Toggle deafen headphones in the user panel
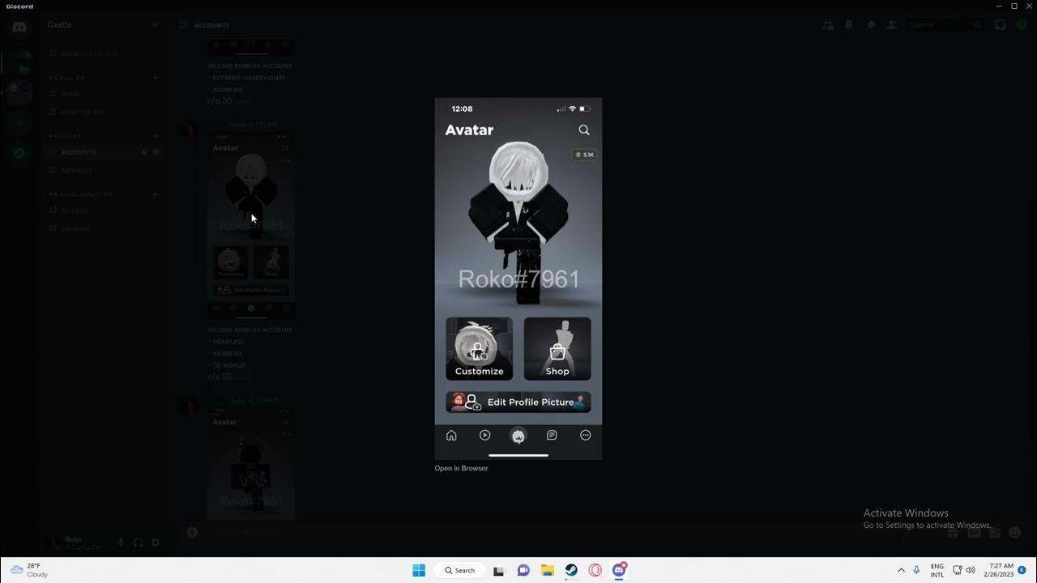 coord(139,543)
